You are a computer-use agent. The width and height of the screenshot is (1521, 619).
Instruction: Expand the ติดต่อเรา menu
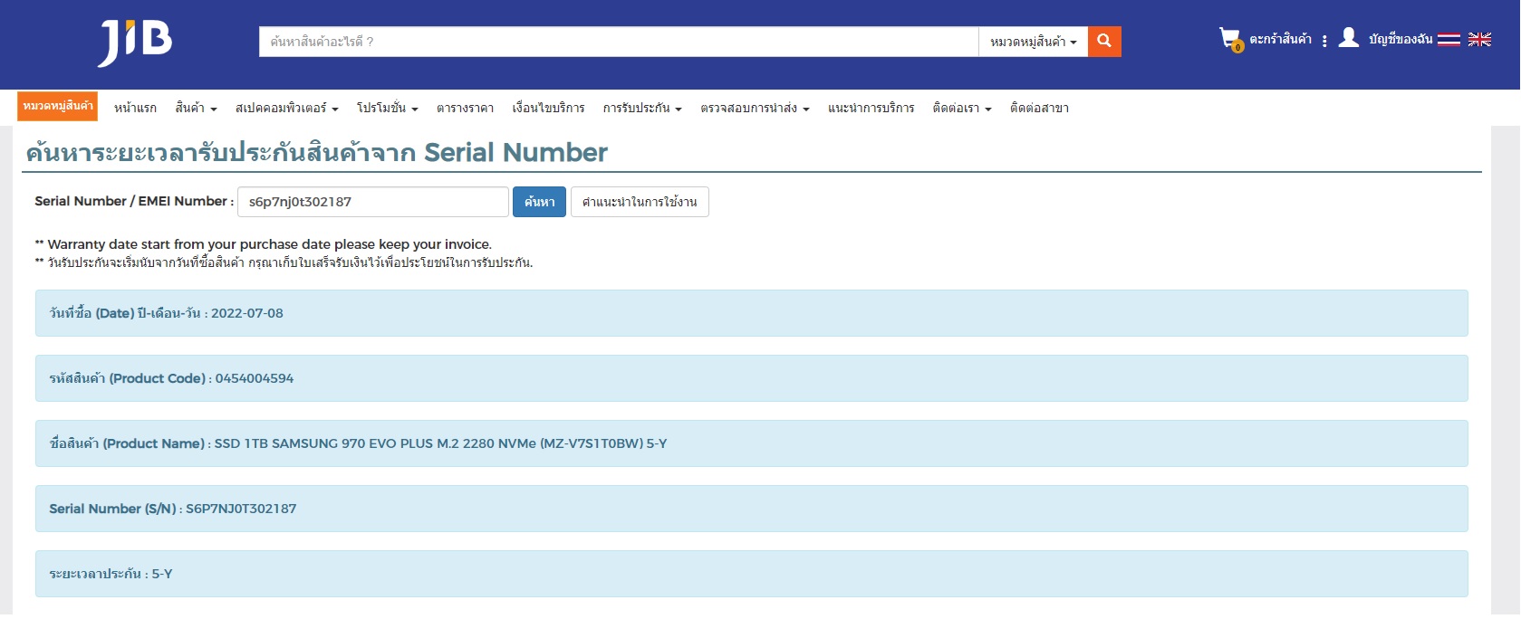[x=962, y=108]
